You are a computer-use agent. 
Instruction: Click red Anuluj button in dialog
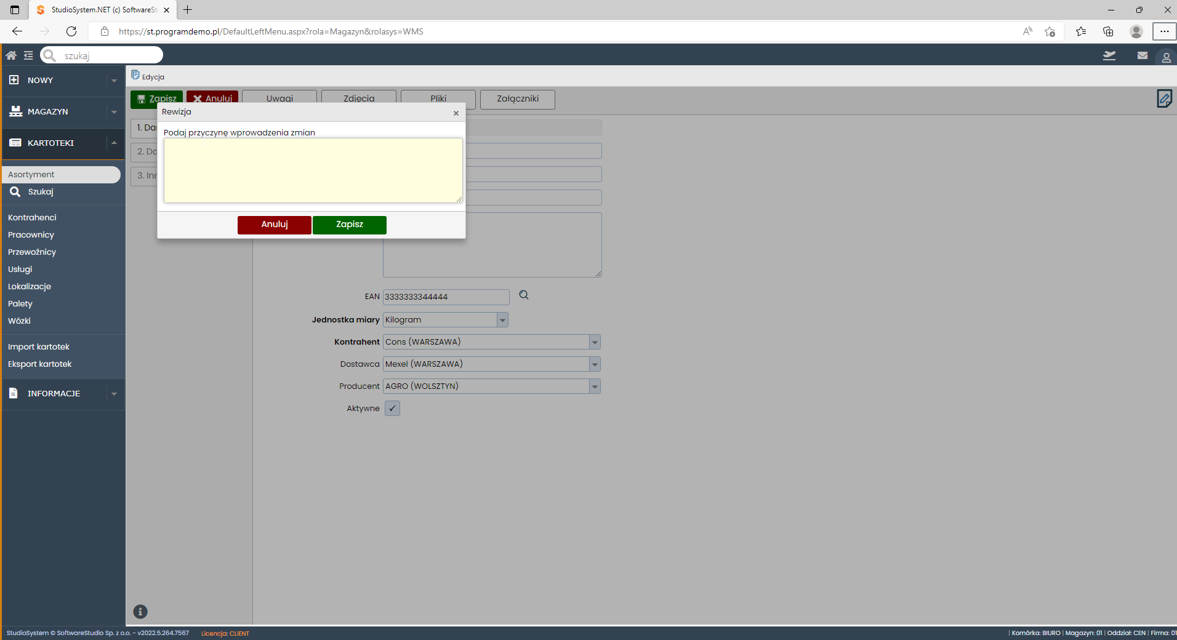click(x=275, y=225)
